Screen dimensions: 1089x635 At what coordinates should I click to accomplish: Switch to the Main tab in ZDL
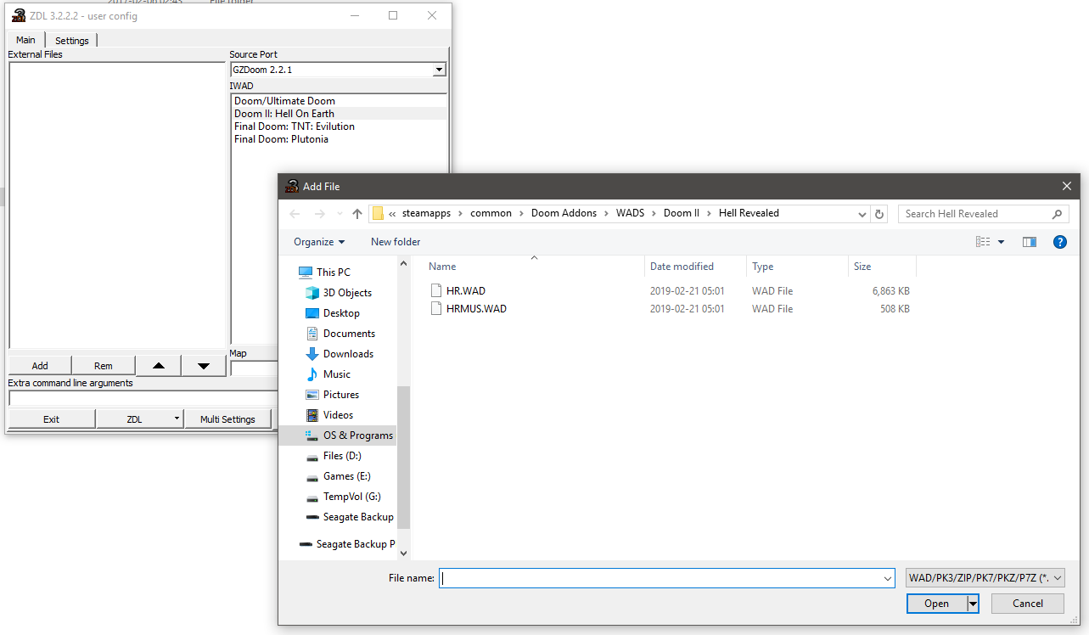[x=25, y=40]
